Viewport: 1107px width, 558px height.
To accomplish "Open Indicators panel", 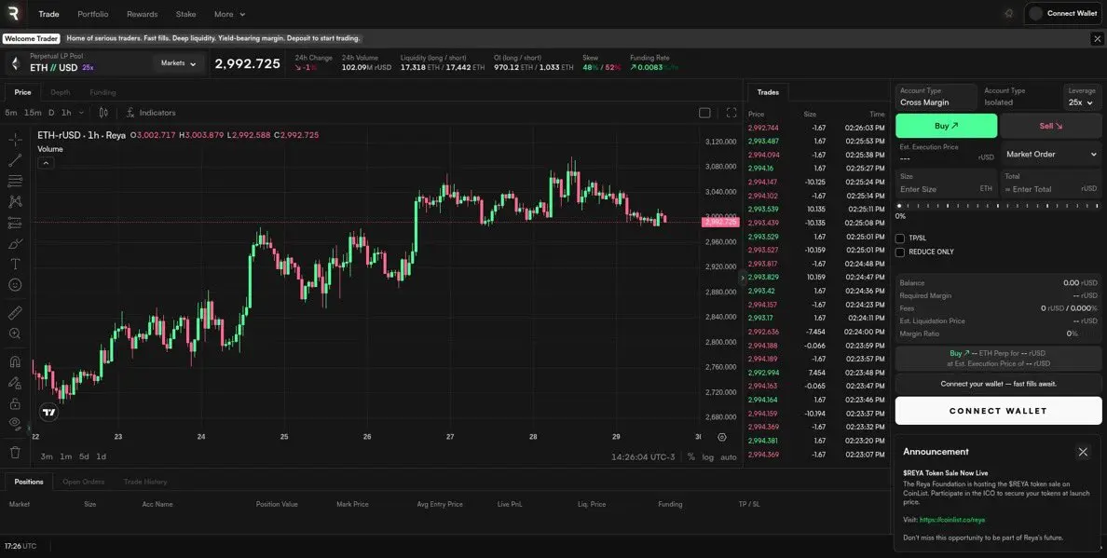I will (x=150, y=113).
